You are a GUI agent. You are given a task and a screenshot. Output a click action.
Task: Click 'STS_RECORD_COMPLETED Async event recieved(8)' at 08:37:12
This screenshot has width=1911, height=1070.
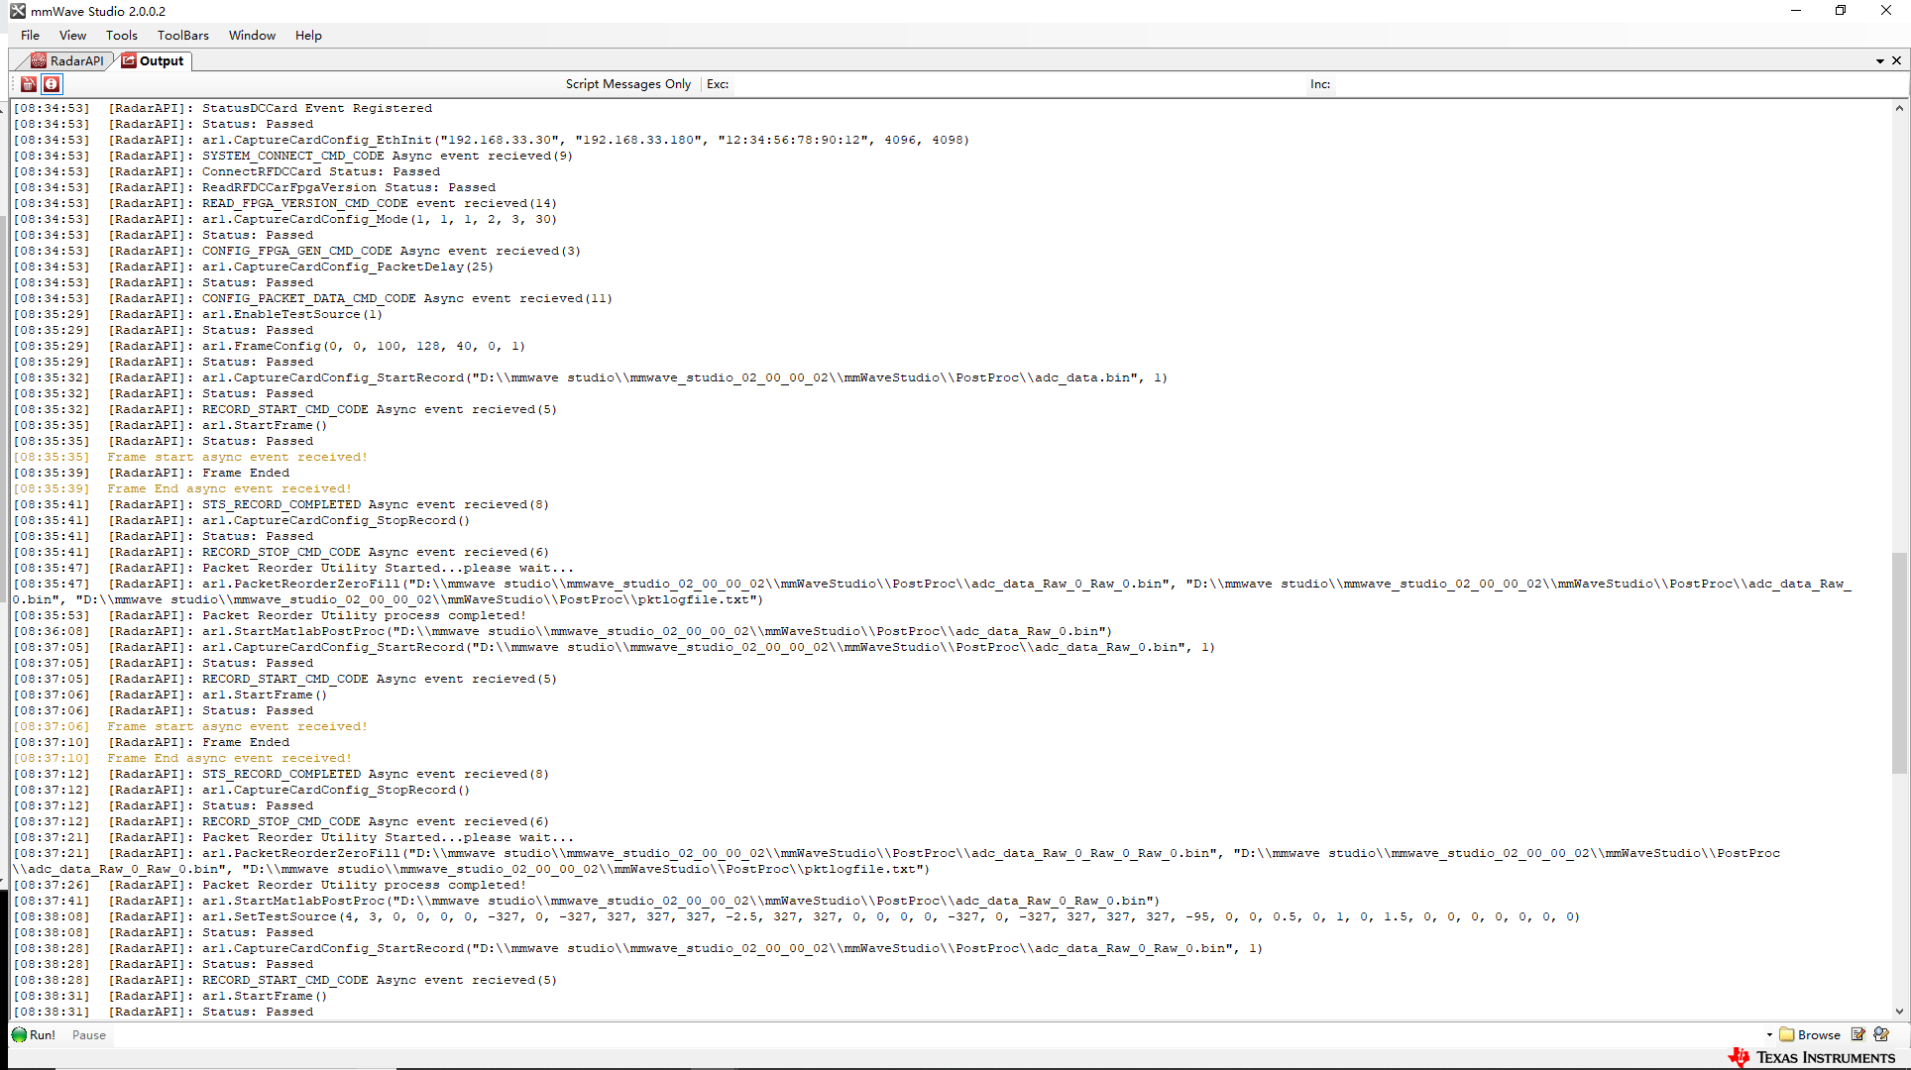click(376, 774)
